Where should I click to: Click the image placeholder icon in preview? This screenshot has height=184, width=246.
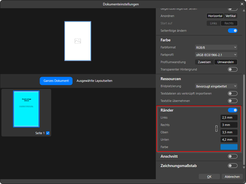[x=78, y=41]
